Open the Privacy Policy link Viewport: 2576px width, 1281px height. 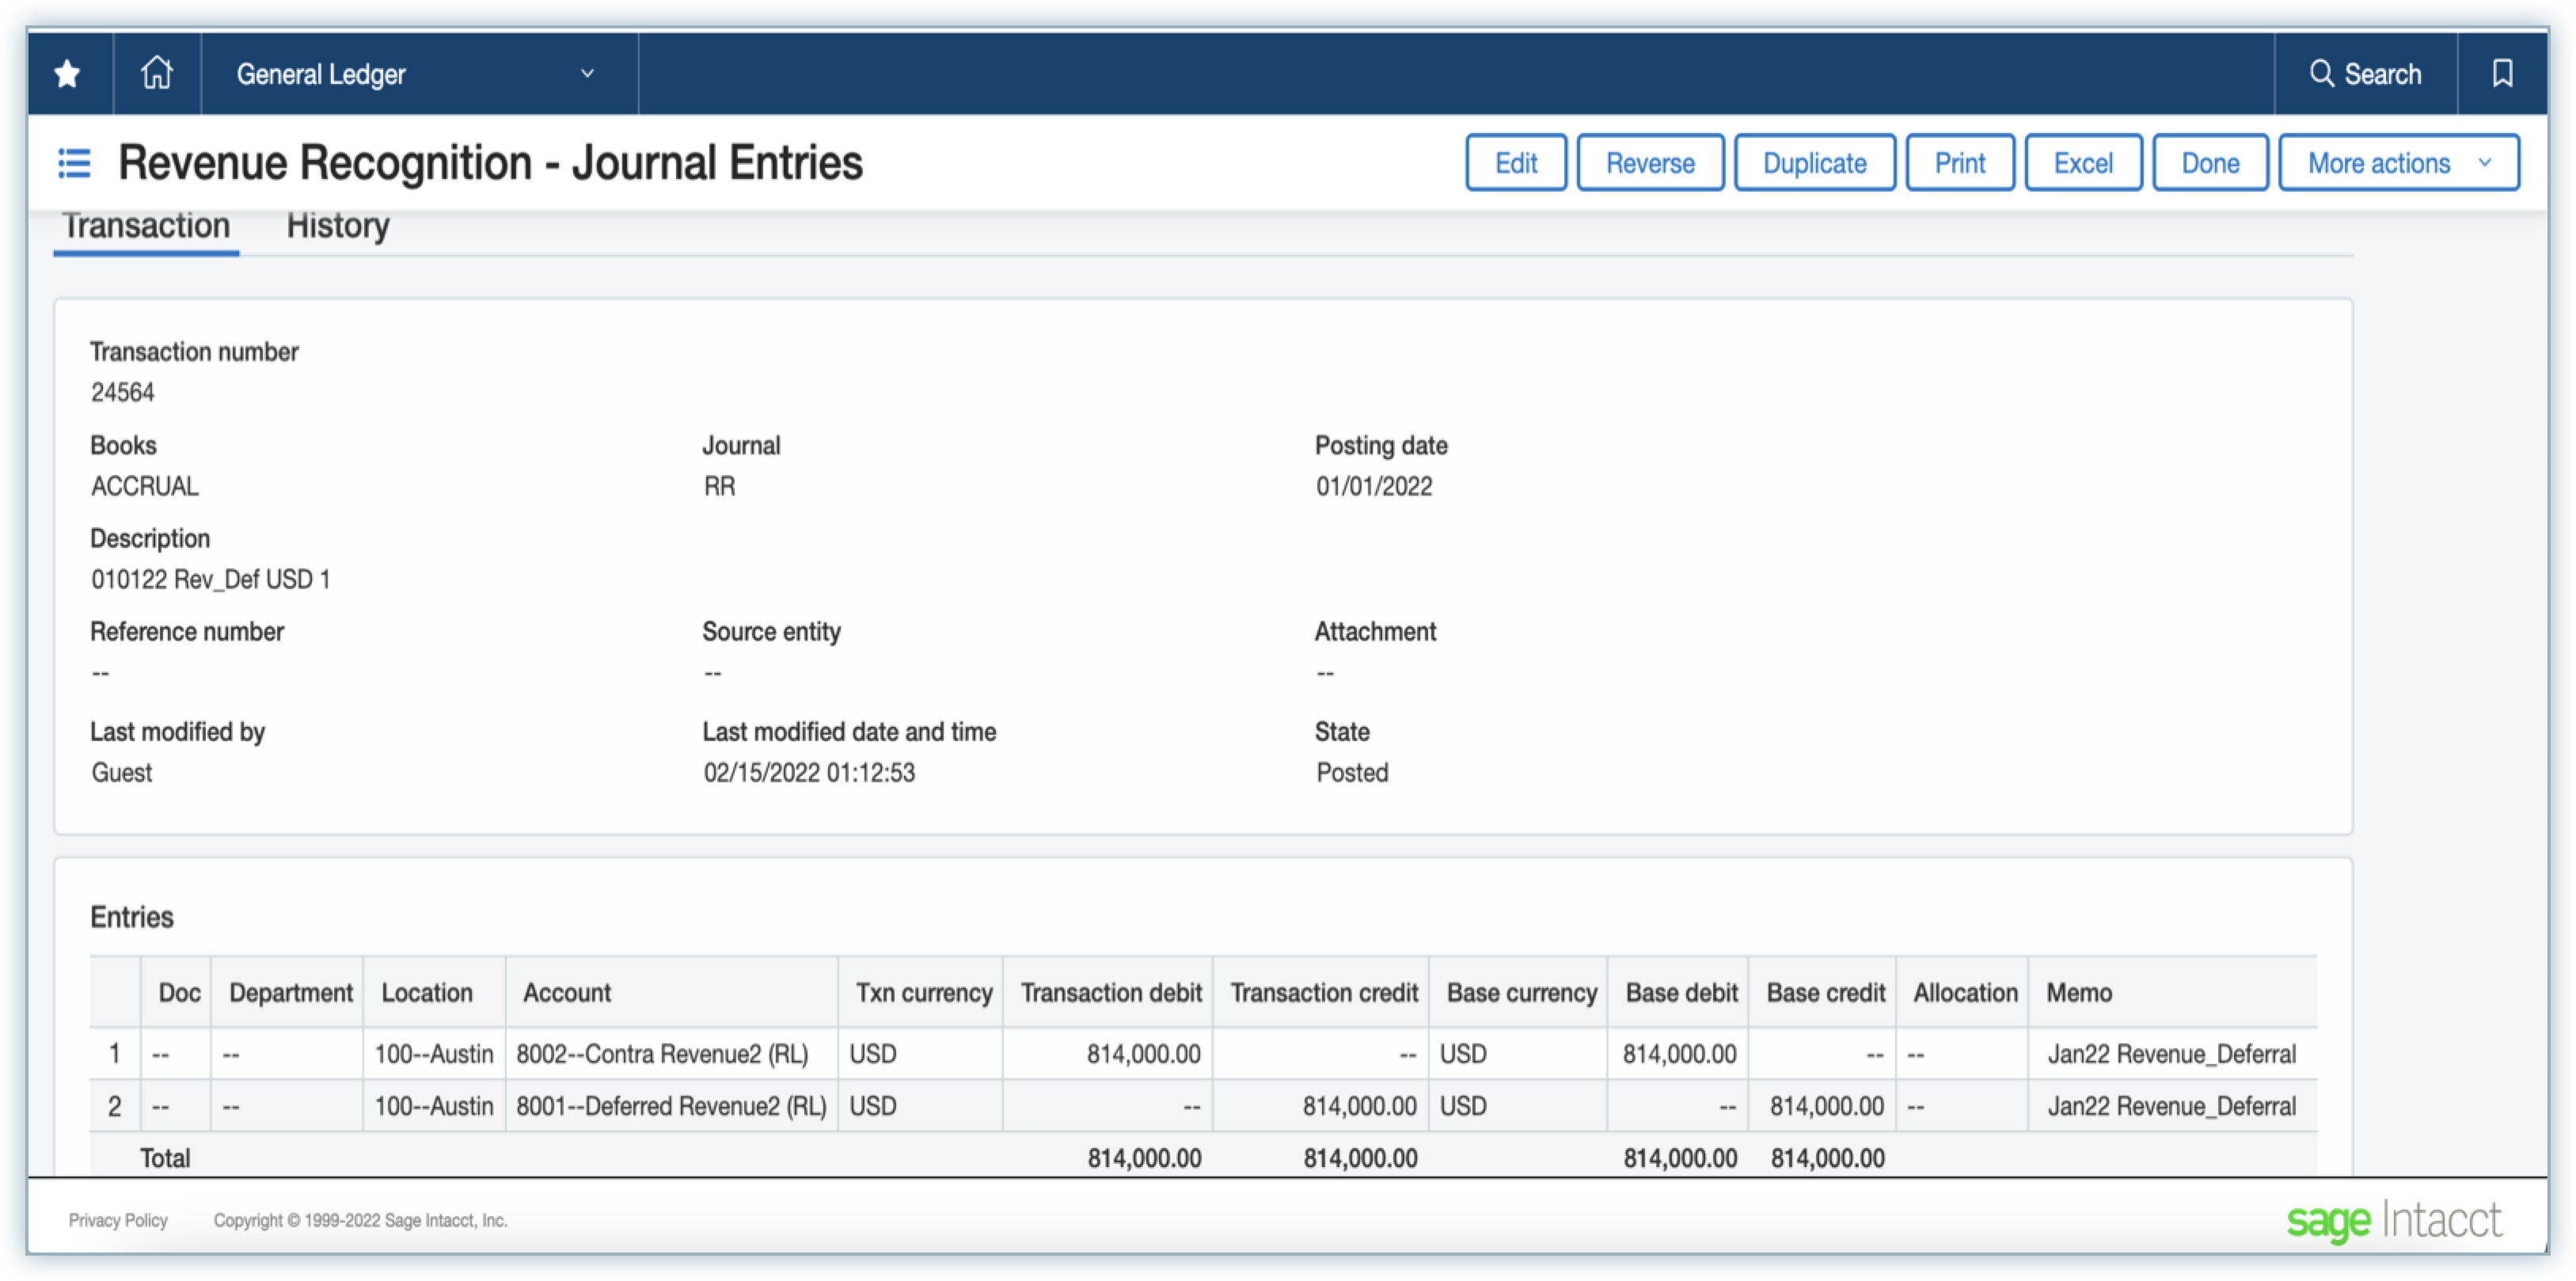(118, 1220)
